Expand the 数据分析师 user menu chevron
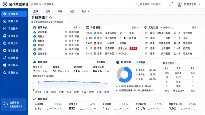This screenshot has height=115, width=205. pyautogui.click(x=200, y=4)
